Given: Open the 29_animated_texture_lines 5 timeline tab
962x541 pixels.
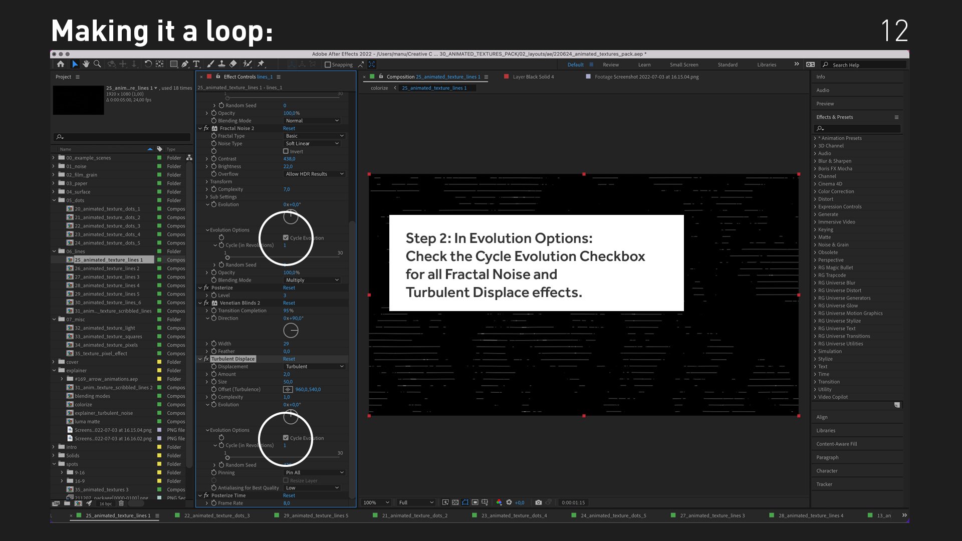Looking at the screenshot, I should point(316,515).
